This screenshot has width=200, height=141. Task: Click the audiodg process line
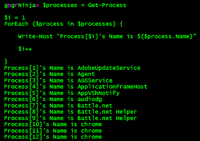tap(53, 99)
